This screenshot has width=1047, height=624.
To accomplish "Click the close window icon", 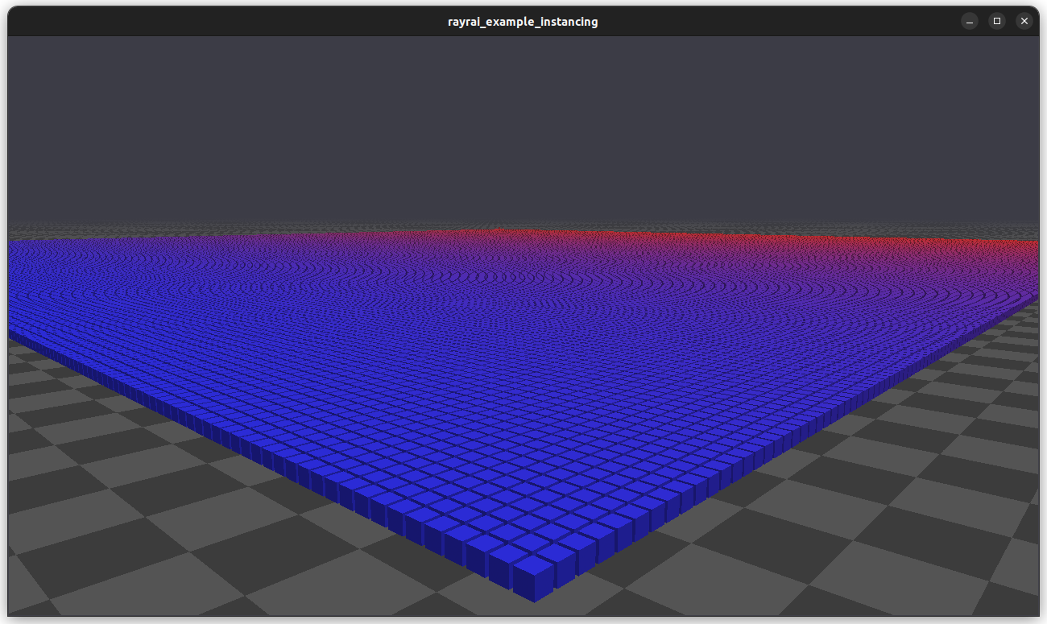I will coord(1024,21).
